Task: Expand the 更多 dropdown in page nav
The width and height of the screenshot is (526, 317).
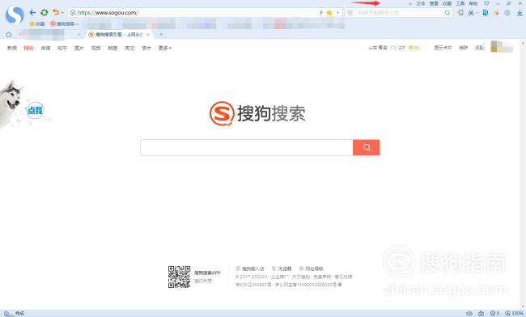Action: point(165,48)
